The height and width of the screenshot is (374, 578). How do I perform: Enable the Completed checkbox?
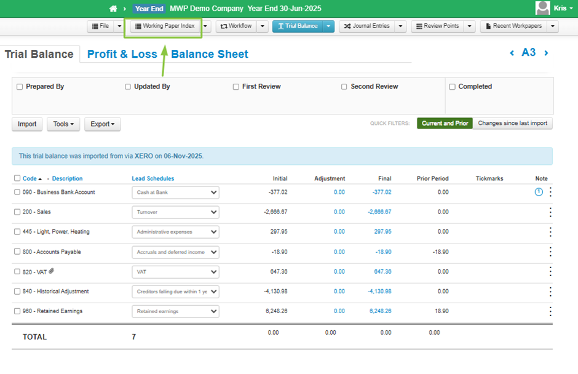pos(452,87)
